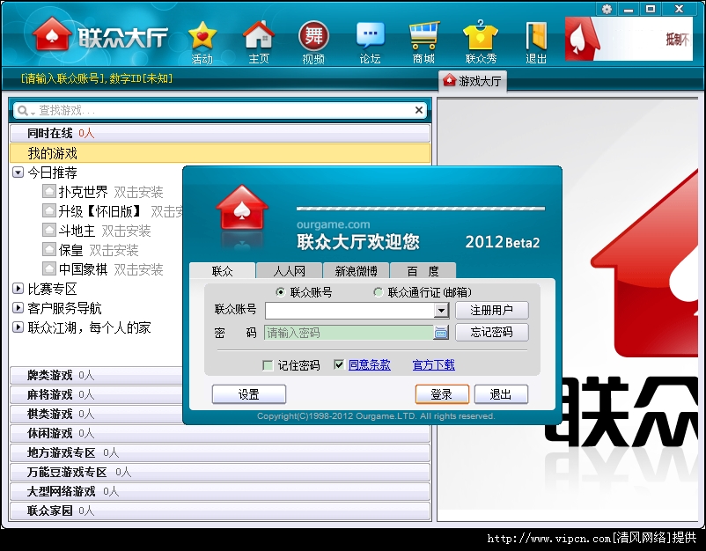Select the 我的游戏 row
Image resolution: width=706 pixels, height=551 pixels.
click(220, 153)
